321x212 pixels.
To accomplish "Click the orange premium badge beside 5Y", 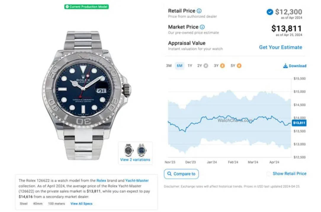I will click(239, 66).
